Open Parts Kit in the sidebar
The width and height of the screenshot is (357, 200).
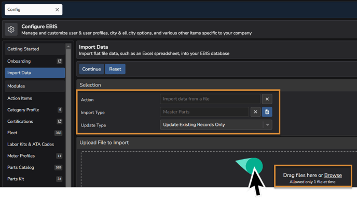tap(35, 179)
